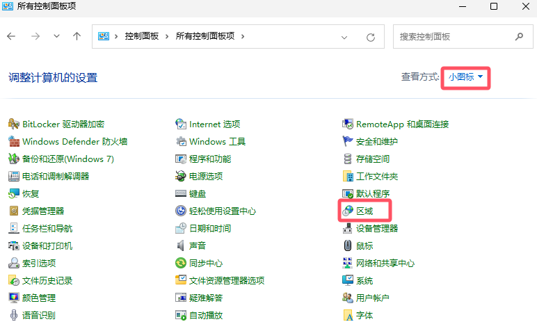Click the 鼠标 mouse icon
Viewport: 537px width, 331px height.
[x=348, y=245]
